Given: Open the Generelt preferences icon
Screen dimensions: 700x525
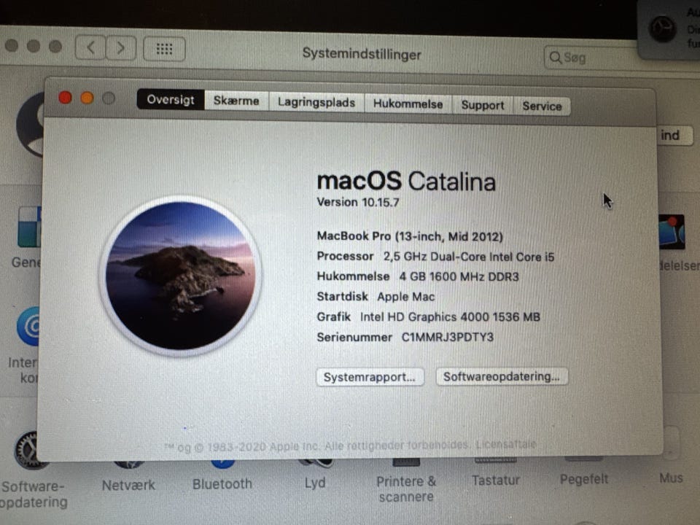Looking at the screenshot, I should coord(29,227).
